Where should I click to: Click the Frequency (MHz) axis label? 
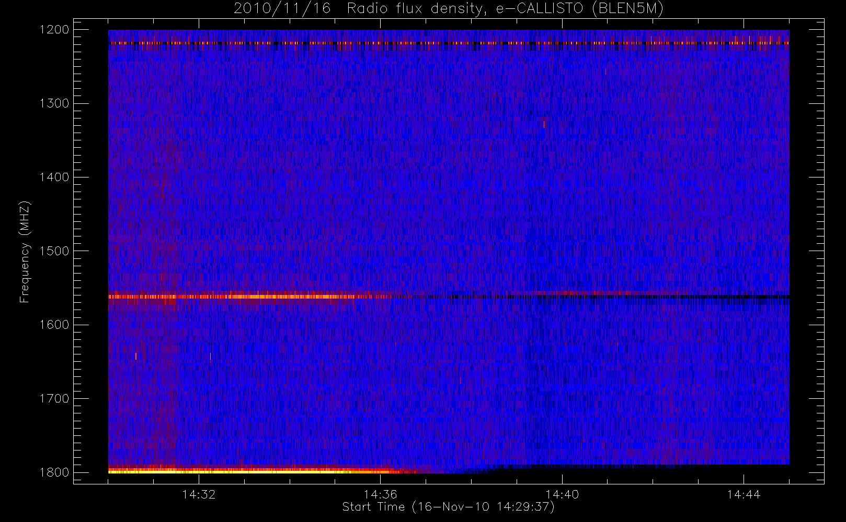[25, 252]
